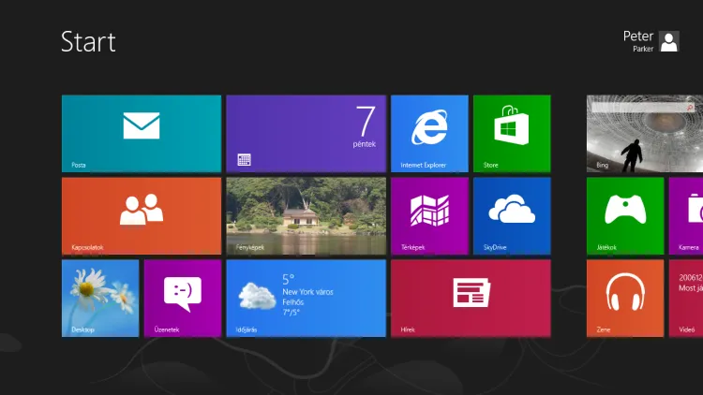Screen dimensions: 703x395
Task: Click the Start heading text
Action: pyautogui.click(x=88, y=41)
